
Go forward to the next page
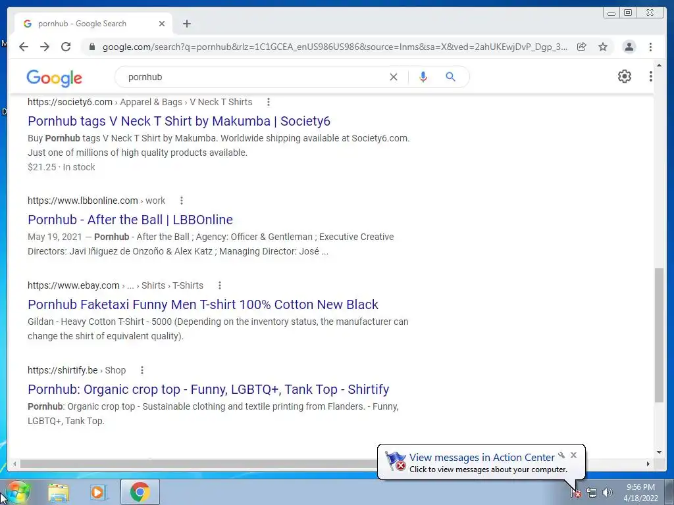45,47
